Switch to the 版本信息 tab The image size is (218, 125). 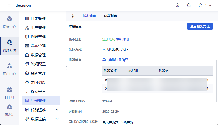click(89, 16)
